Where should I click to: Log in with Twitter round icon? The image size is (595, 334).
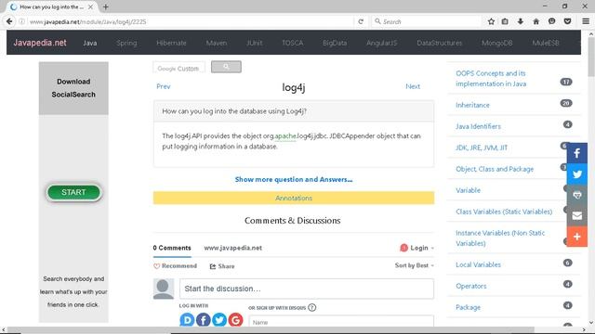(x=219, y=320)
